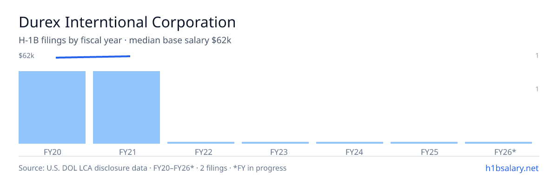
Task: Click the FY23 axis label
Action: pos(275,152)
